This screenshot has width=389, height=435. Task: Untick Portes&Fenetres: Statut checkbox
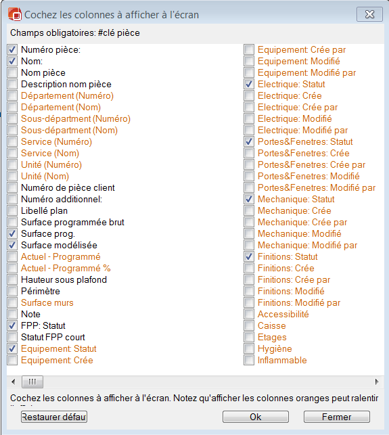tap(249, 142)
